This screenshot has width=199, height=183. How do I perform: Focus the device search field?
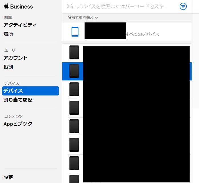(122, 6)
